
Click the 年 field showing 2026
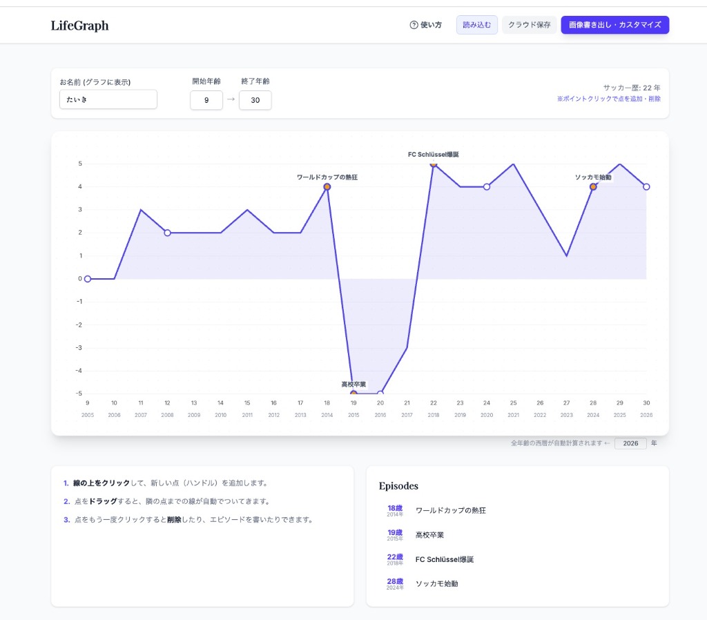(x=630, y=443)
